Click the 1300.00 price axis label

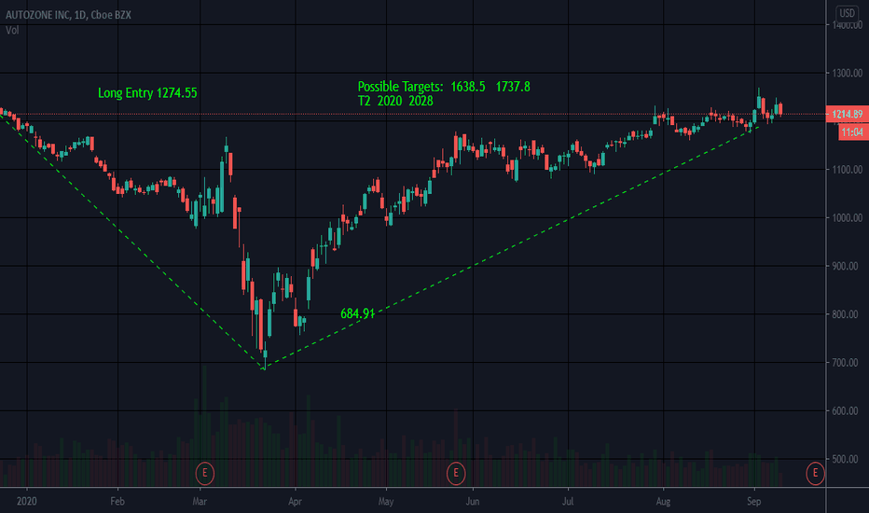coord(847,73)
